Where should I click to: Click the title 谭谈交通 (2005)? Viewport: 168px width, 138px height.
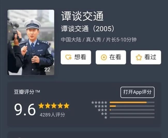[x=88, y=29]
